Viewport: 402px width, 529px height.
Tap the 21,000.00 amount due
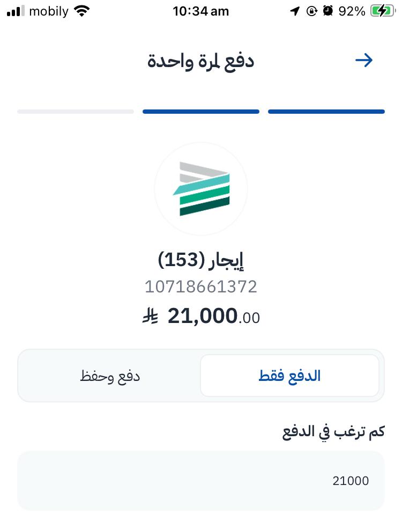tap(213, 317)
